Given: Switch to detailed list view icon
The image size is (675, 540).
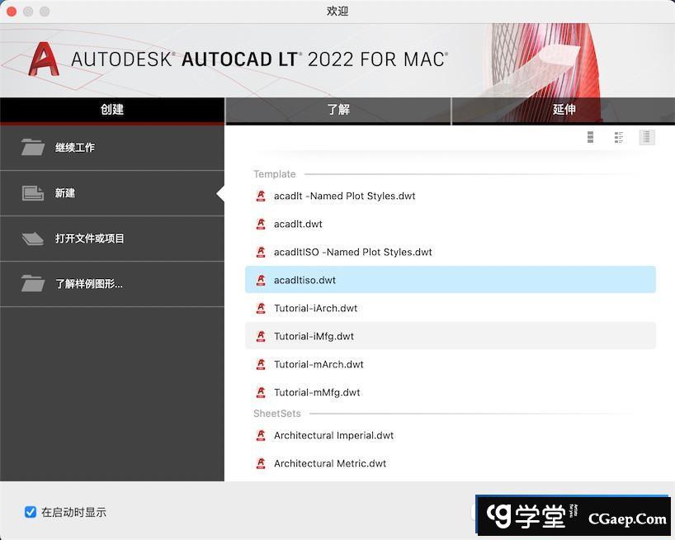Looking at the screenshot, I should [x=619, y=137].
